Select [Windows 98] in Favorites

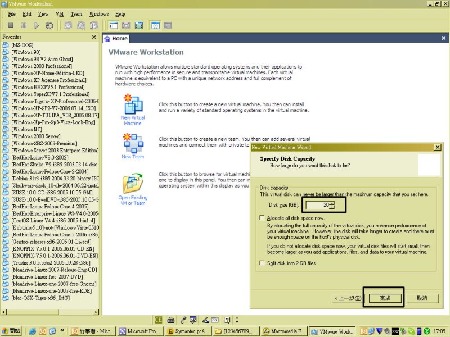(26, 52)
